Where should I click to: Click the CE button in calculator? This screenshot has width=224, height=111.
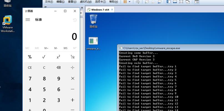pyautogui.click(x=30, y=68)
